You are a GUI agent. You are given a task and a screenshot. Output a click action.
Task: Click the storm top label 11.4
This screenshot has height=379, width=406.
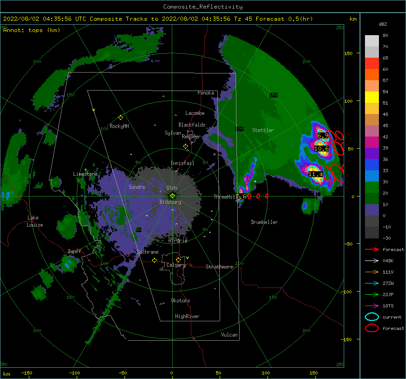pos(316,174)
